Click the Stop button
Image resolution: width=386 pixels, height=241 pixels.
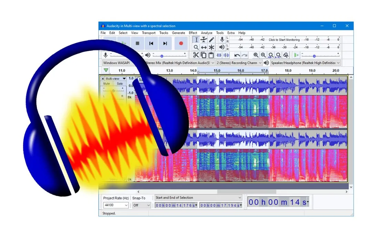point(138,43)
